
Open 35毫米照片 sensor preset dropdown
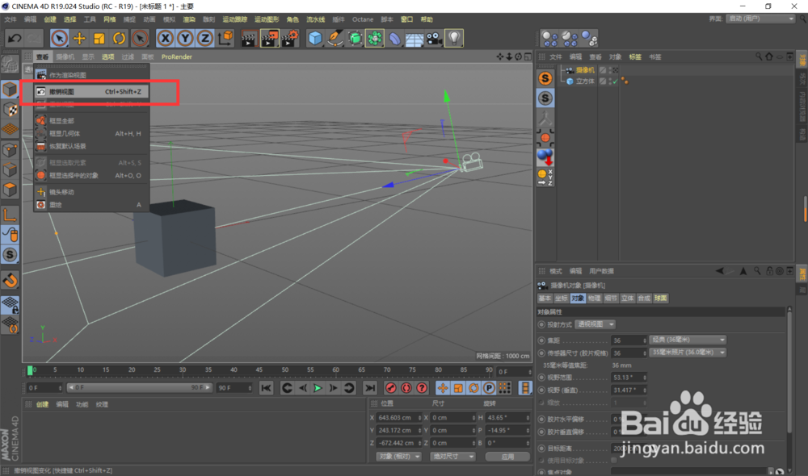point(688,353)
